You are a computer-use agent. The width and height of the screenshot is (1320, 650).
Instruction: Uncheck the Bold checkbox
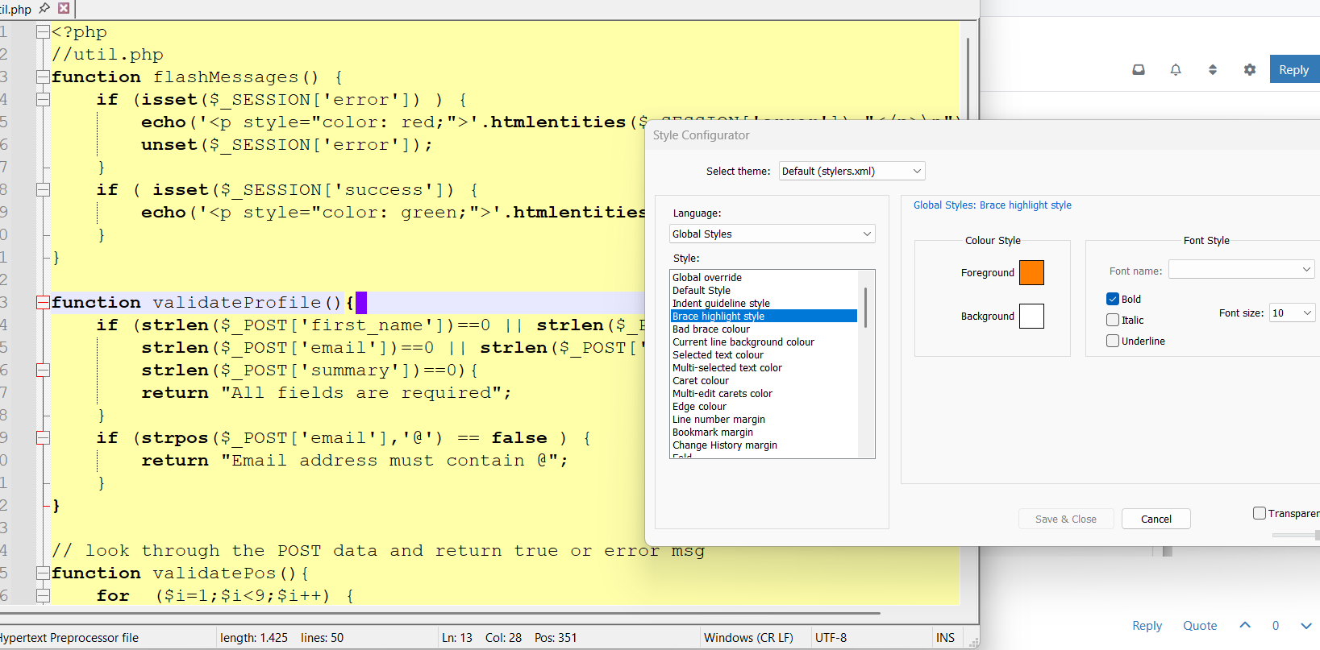1113,299
